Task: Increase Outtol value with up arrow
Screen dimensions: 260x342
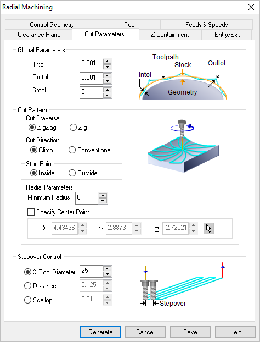Action: coord(107,75)
